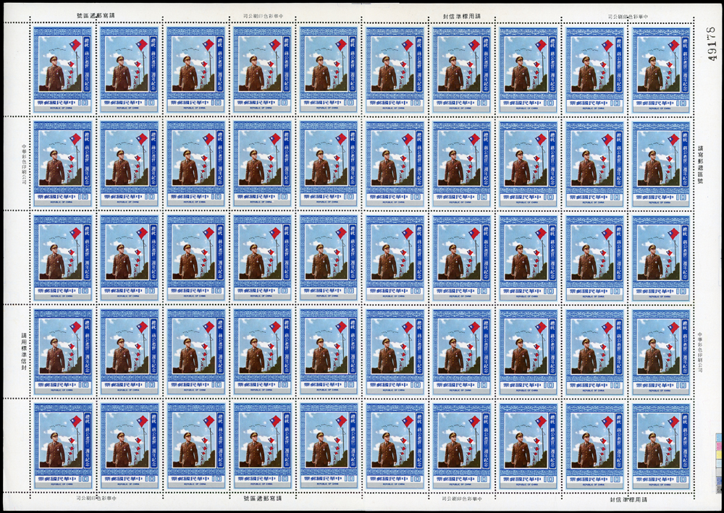Viewport: 724px width, 513px height.
Task: Click fourth-row stamp in the last column
Action: pyautogui.click(x=660, y=349)
